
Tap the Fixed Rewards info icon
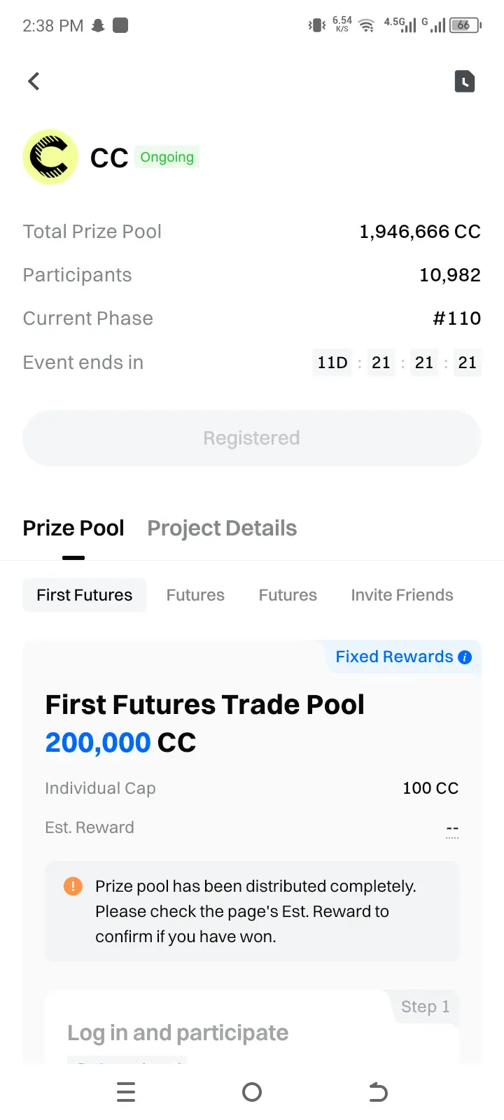pos(465,657)
